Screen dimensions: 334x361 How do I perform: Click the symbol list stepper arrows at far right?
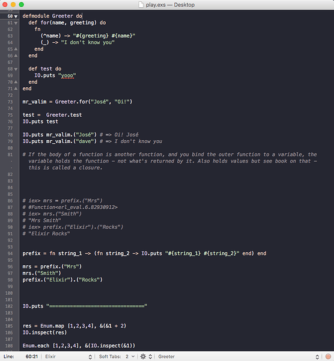pos(317,357)
